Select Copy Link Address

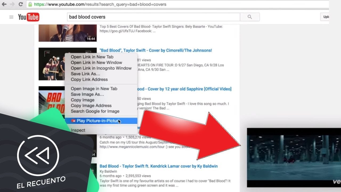click(x=89, y=79)
